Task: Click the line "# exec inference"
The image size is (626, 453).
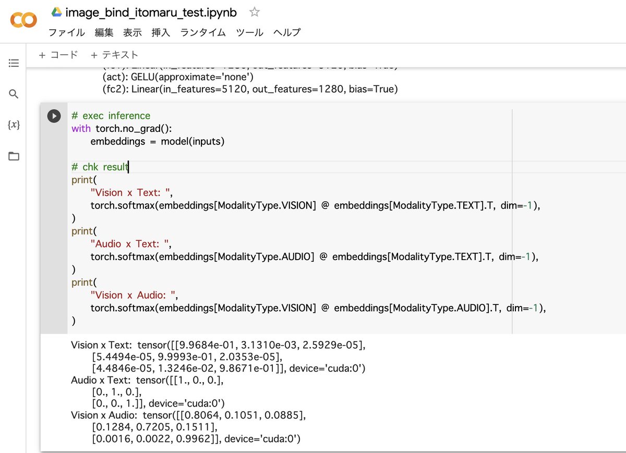Action: click(x=111, y=116)
